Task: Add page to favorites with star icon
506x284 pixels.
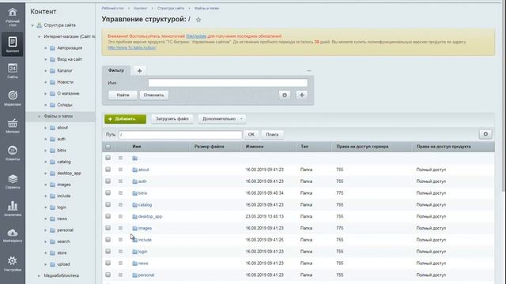Action: pyautogui.click(x=198, y=20)
